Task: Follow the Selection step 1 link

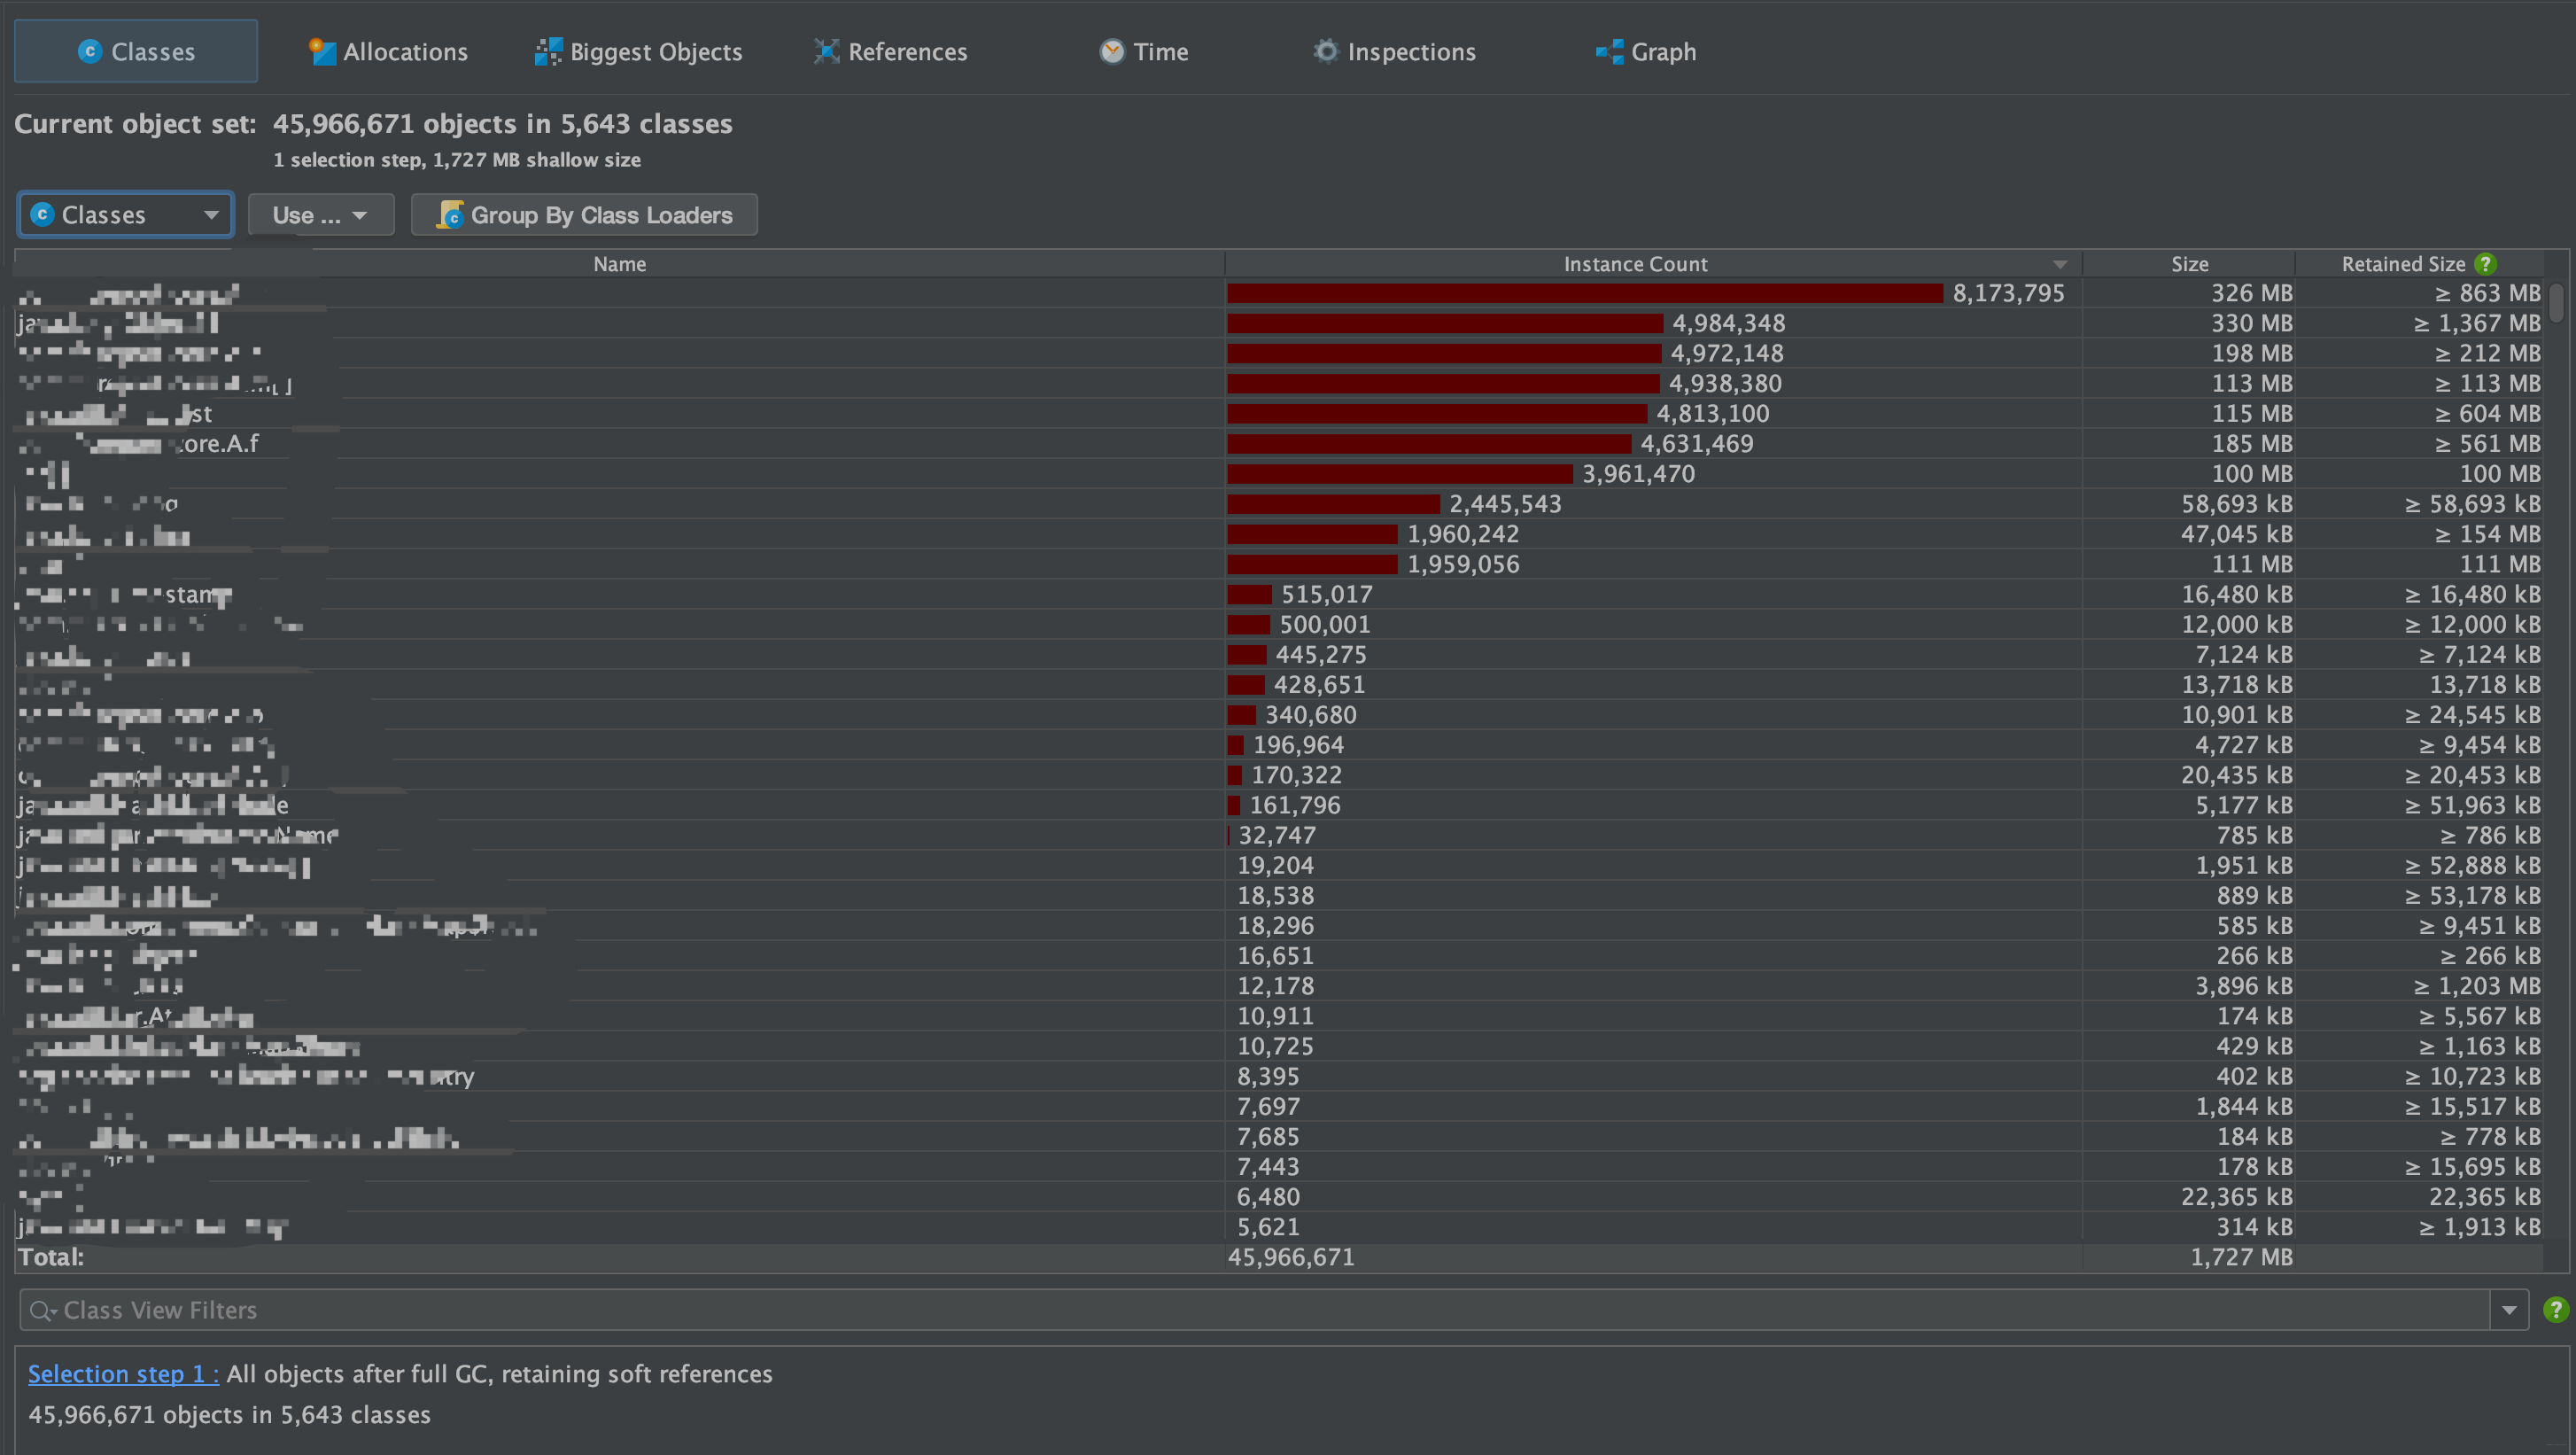Action: coord(122,1374)
